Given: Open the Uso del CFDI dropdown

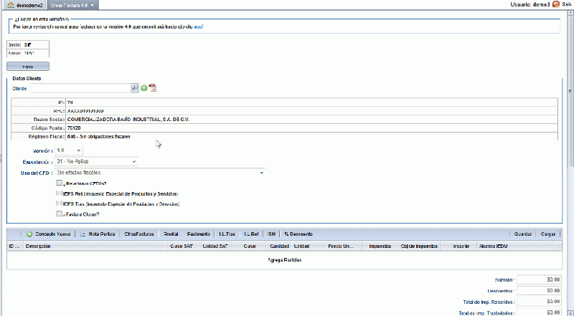Looking at the screenshot, I should (x=160, y=173).
